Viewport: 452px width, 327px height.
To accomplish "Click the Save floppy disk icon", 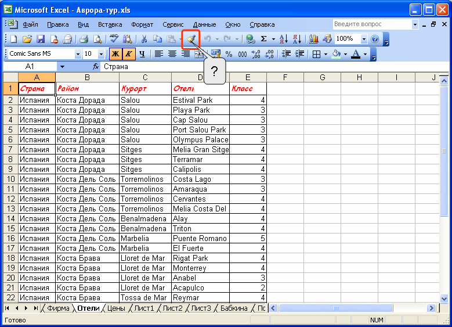I will click(x=41, y=39).
